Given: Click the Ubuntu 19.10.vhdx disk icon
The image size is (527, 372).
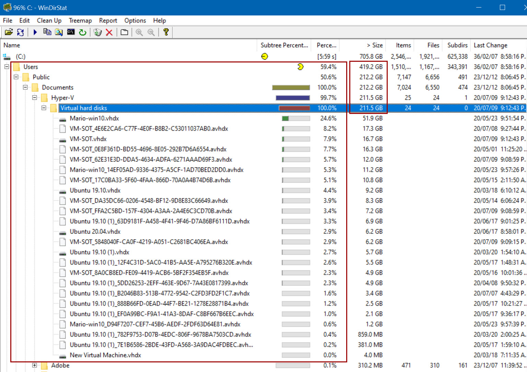Looking at the screenshot, I should click(62, 191).
